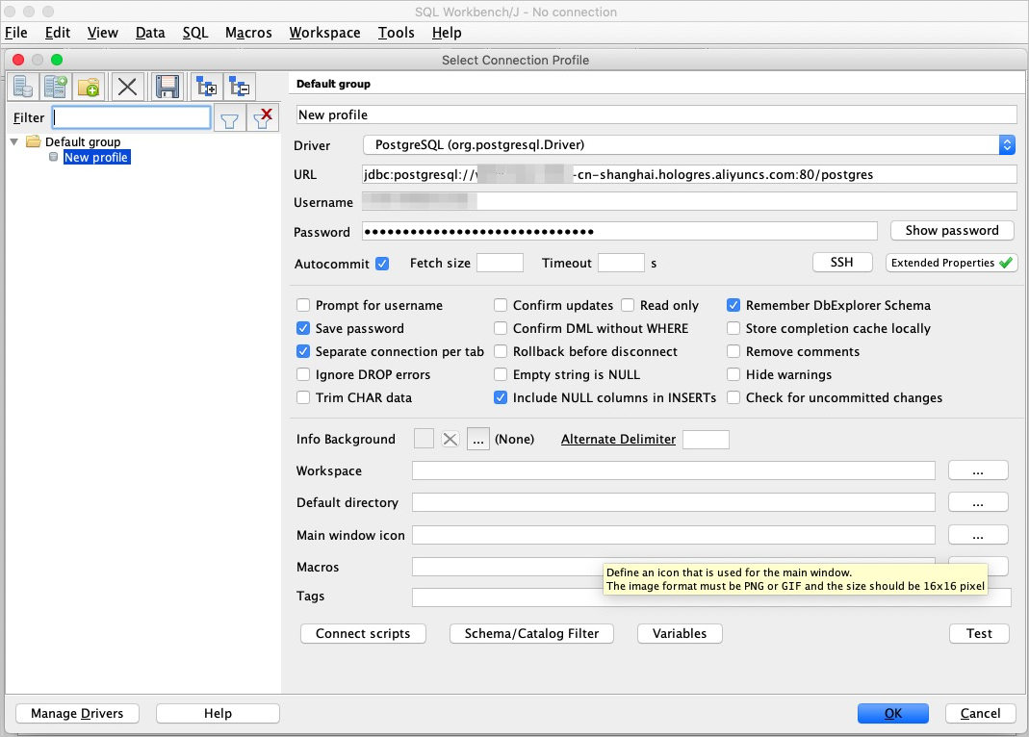Image resolution: width=1029 pixels, height=737 pixels.
Task: Apply the profile filter funnel icon
Action: coord(230,118)
